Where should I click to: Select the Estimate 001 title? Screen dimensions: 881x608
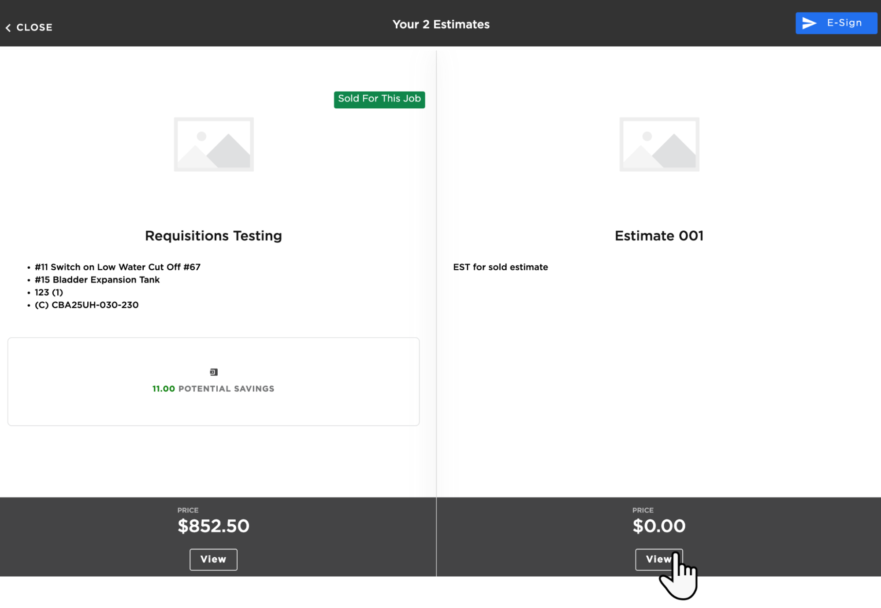pyautogui.click(x=659, y=236)
